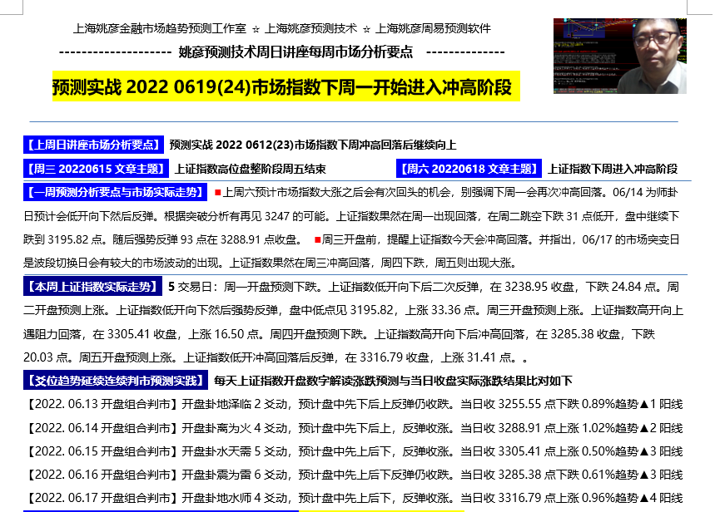Click the row '2022. 06.17 开盘组合判市'
This screenshot has height=512, width=715.
pos(354,498)
